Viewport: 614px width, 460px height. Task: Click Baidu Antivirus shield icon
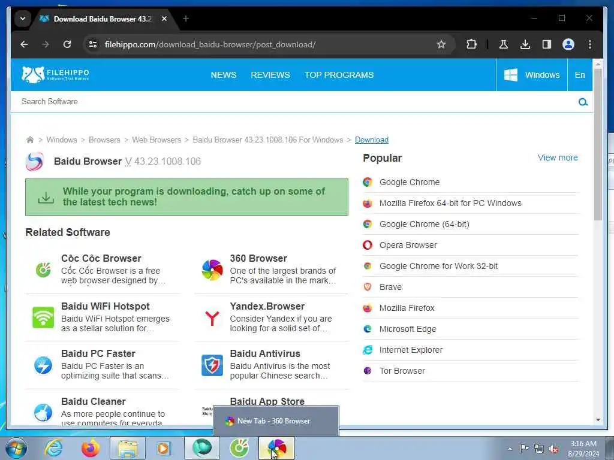(x=212, y=365)
